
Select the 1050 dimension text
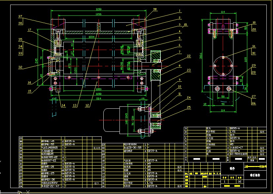click(x=98, y=89)
